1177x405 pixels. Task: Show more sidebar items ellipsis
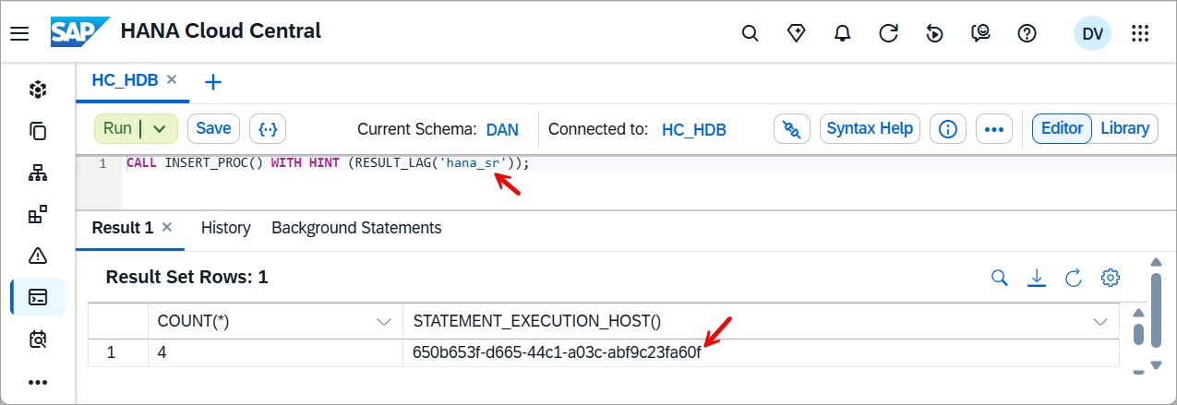pos(38,381)
